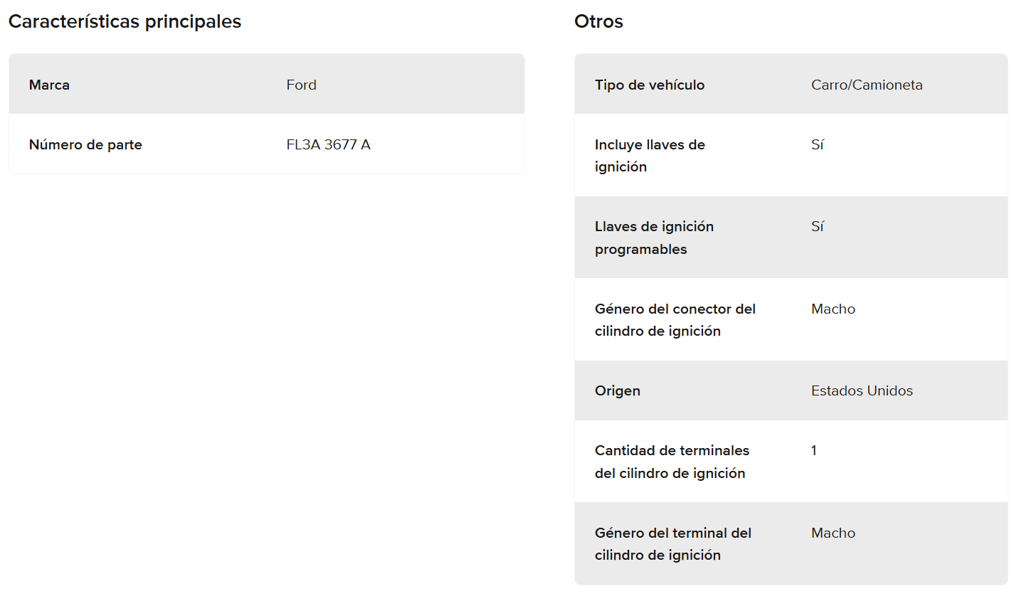This screenshot has height=601, width=1029.
Task: Click "Sí" beside Llaves de ignición programables
Action: point(817,226)
